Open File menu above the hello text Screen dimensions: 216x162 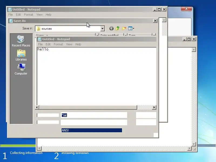point(40,44)
